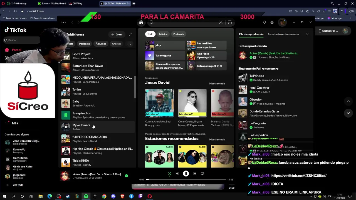356x200 pixels.
Task: Switch to Escuchado recientemente tab
Action: pyautogui.click(x=283, y=34)
